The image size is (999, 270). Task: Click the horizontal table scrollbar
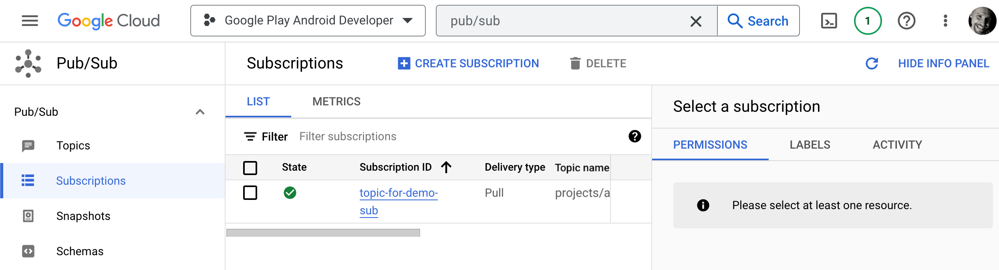coord(323,233)
